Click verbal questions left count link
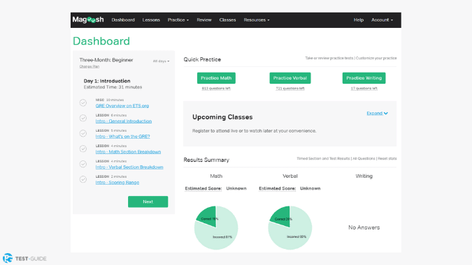This screenshot has width=472, height=265. pos(290,89)
